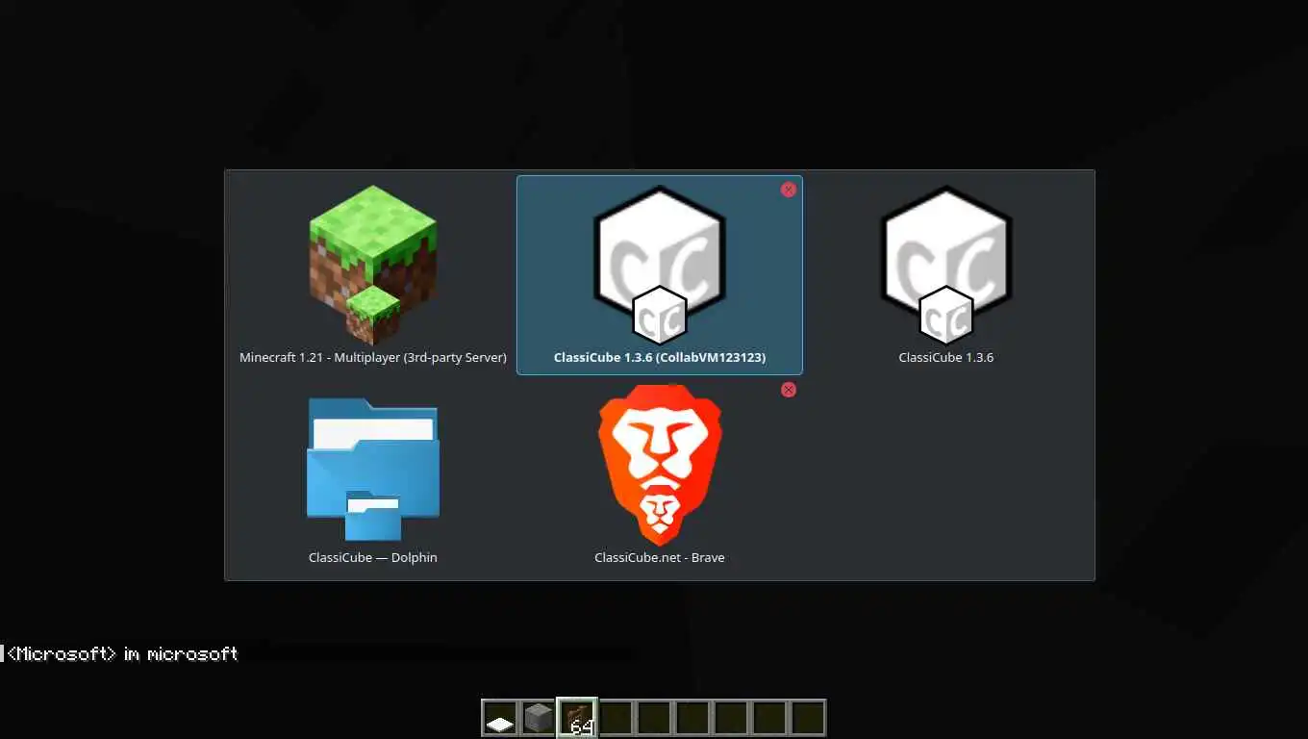This screenshot has height=739, width=1308.
Task: Switch to the plain ClassiCube 1.3.6 window
Action: click(946, 266)
